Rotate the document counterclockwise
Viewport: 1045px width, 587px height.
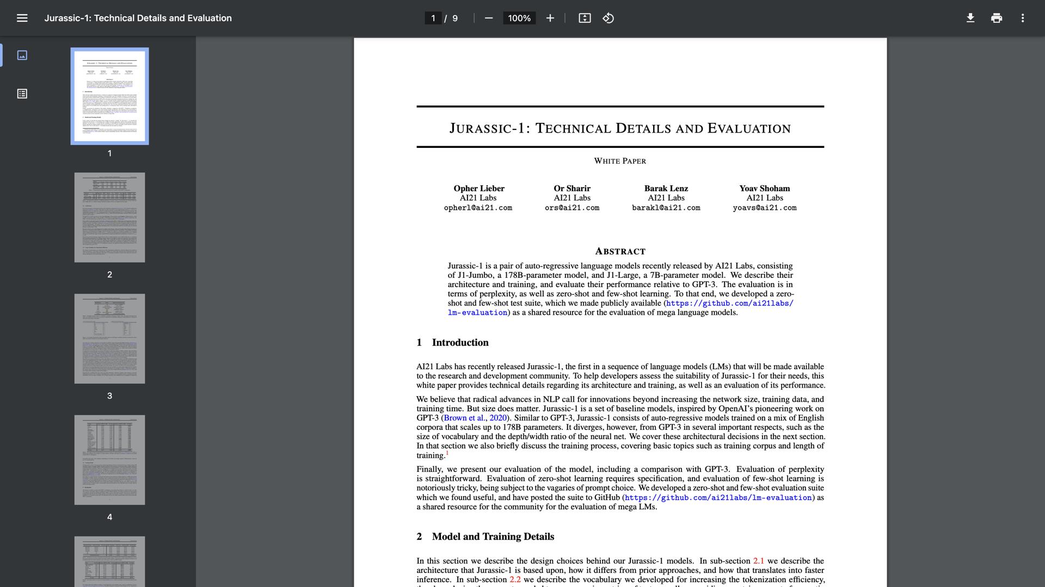pos(608,18)
